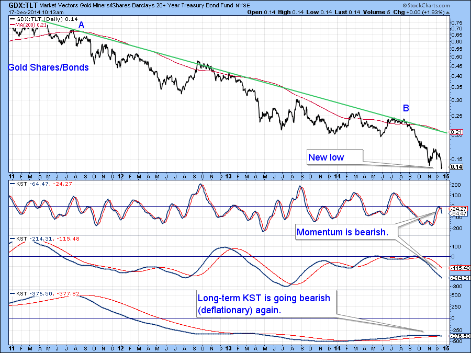Click the black line swatch beside GDX:TLT (Daily)
The width and height of the screenshot is (471, 353).
click(13, 19)
